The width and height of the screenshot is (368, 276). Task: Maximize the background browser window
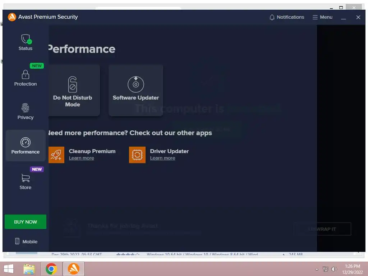[341, 8]
